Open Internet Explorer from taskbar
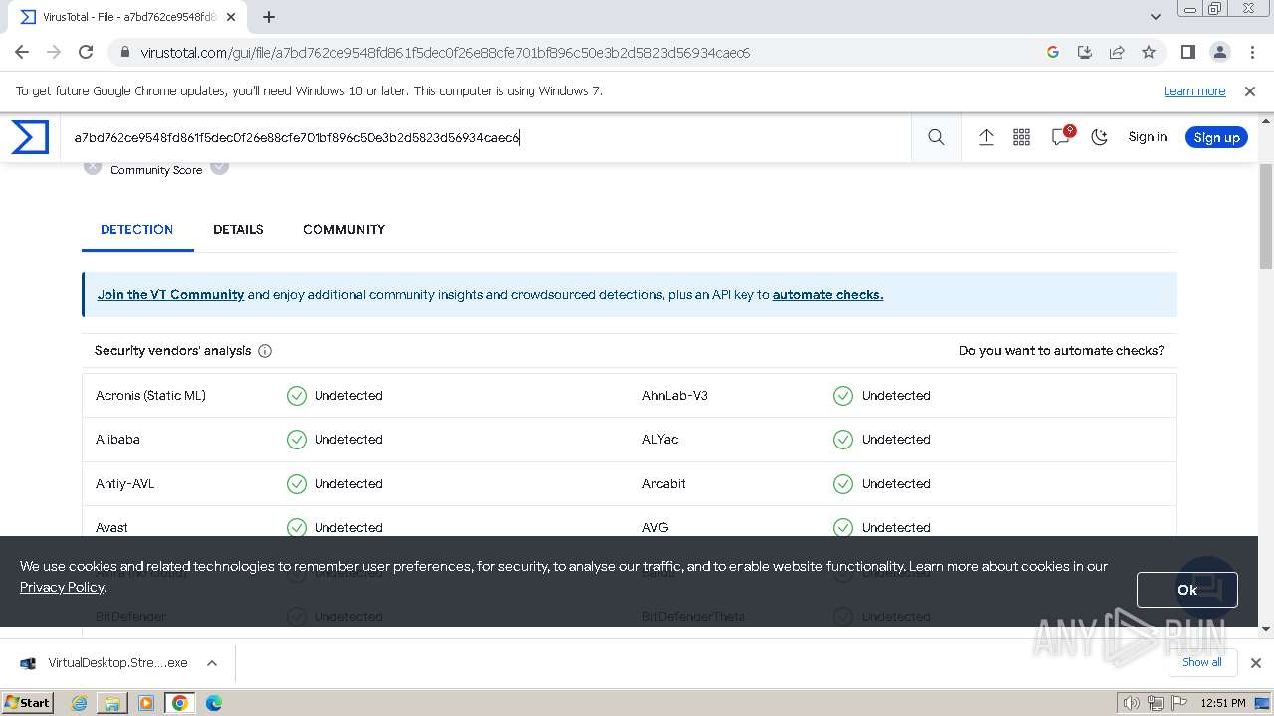Viewport: 1274px width, 716px height. click(80, 703)
